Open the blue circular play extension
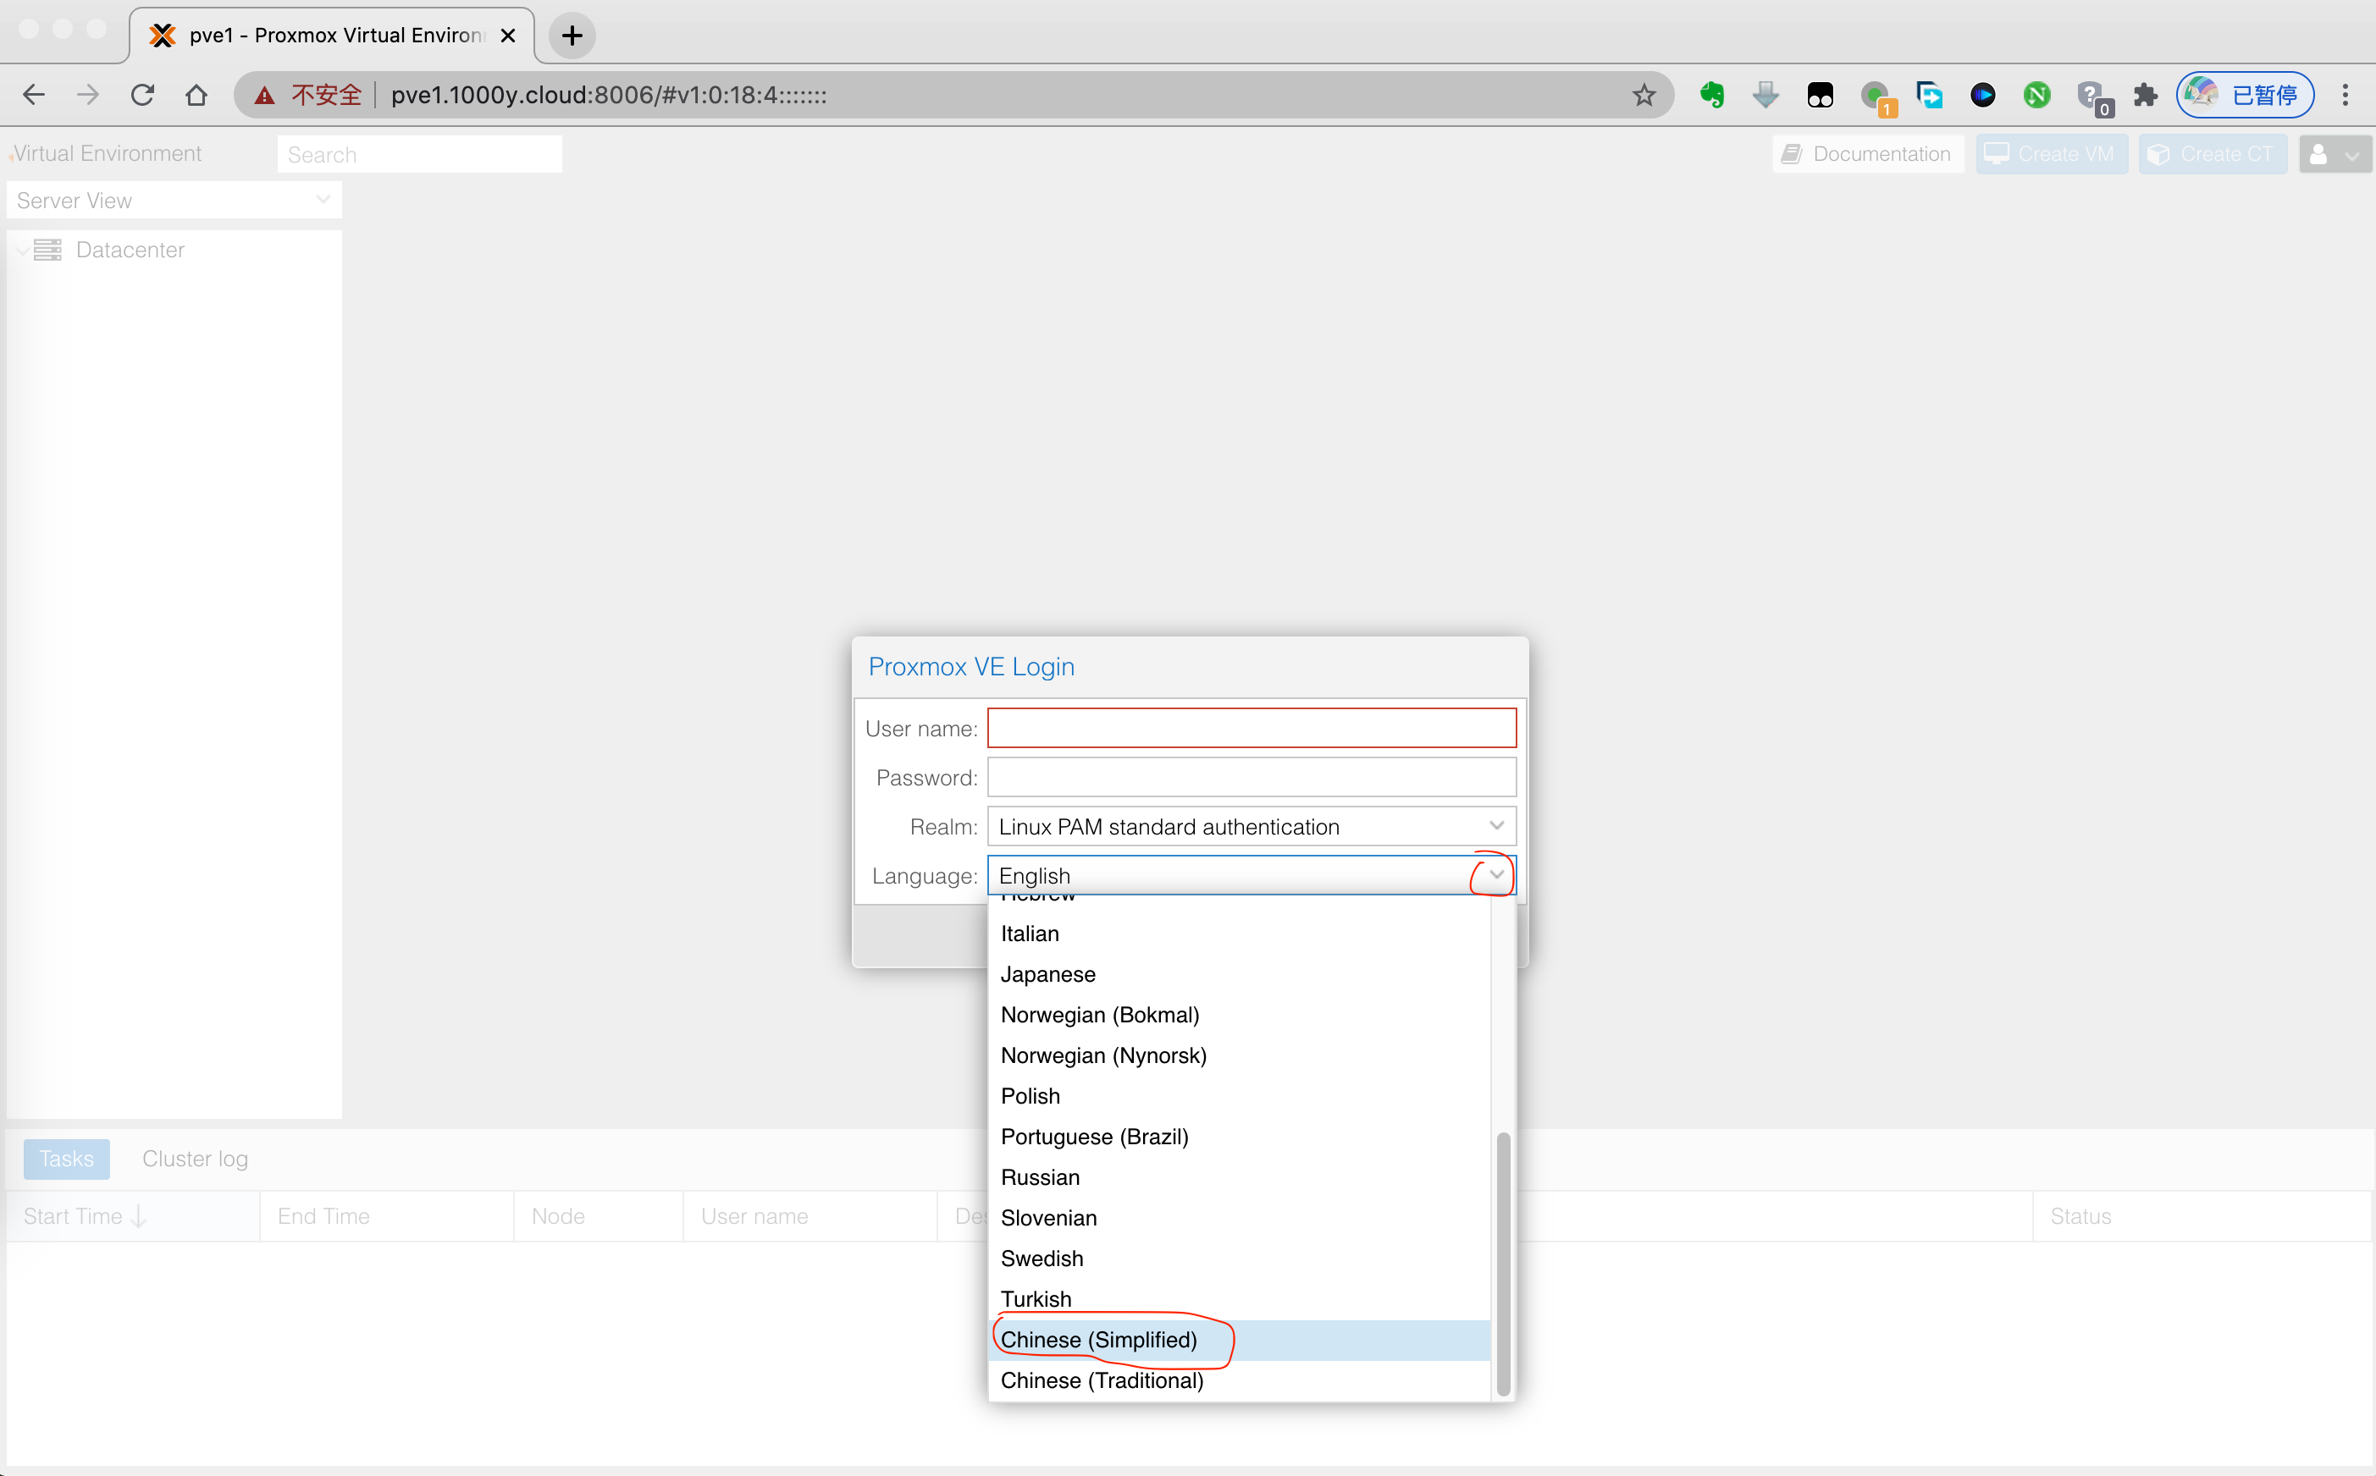This screenshot has height=1476, width=2376. coord(1982,95)
